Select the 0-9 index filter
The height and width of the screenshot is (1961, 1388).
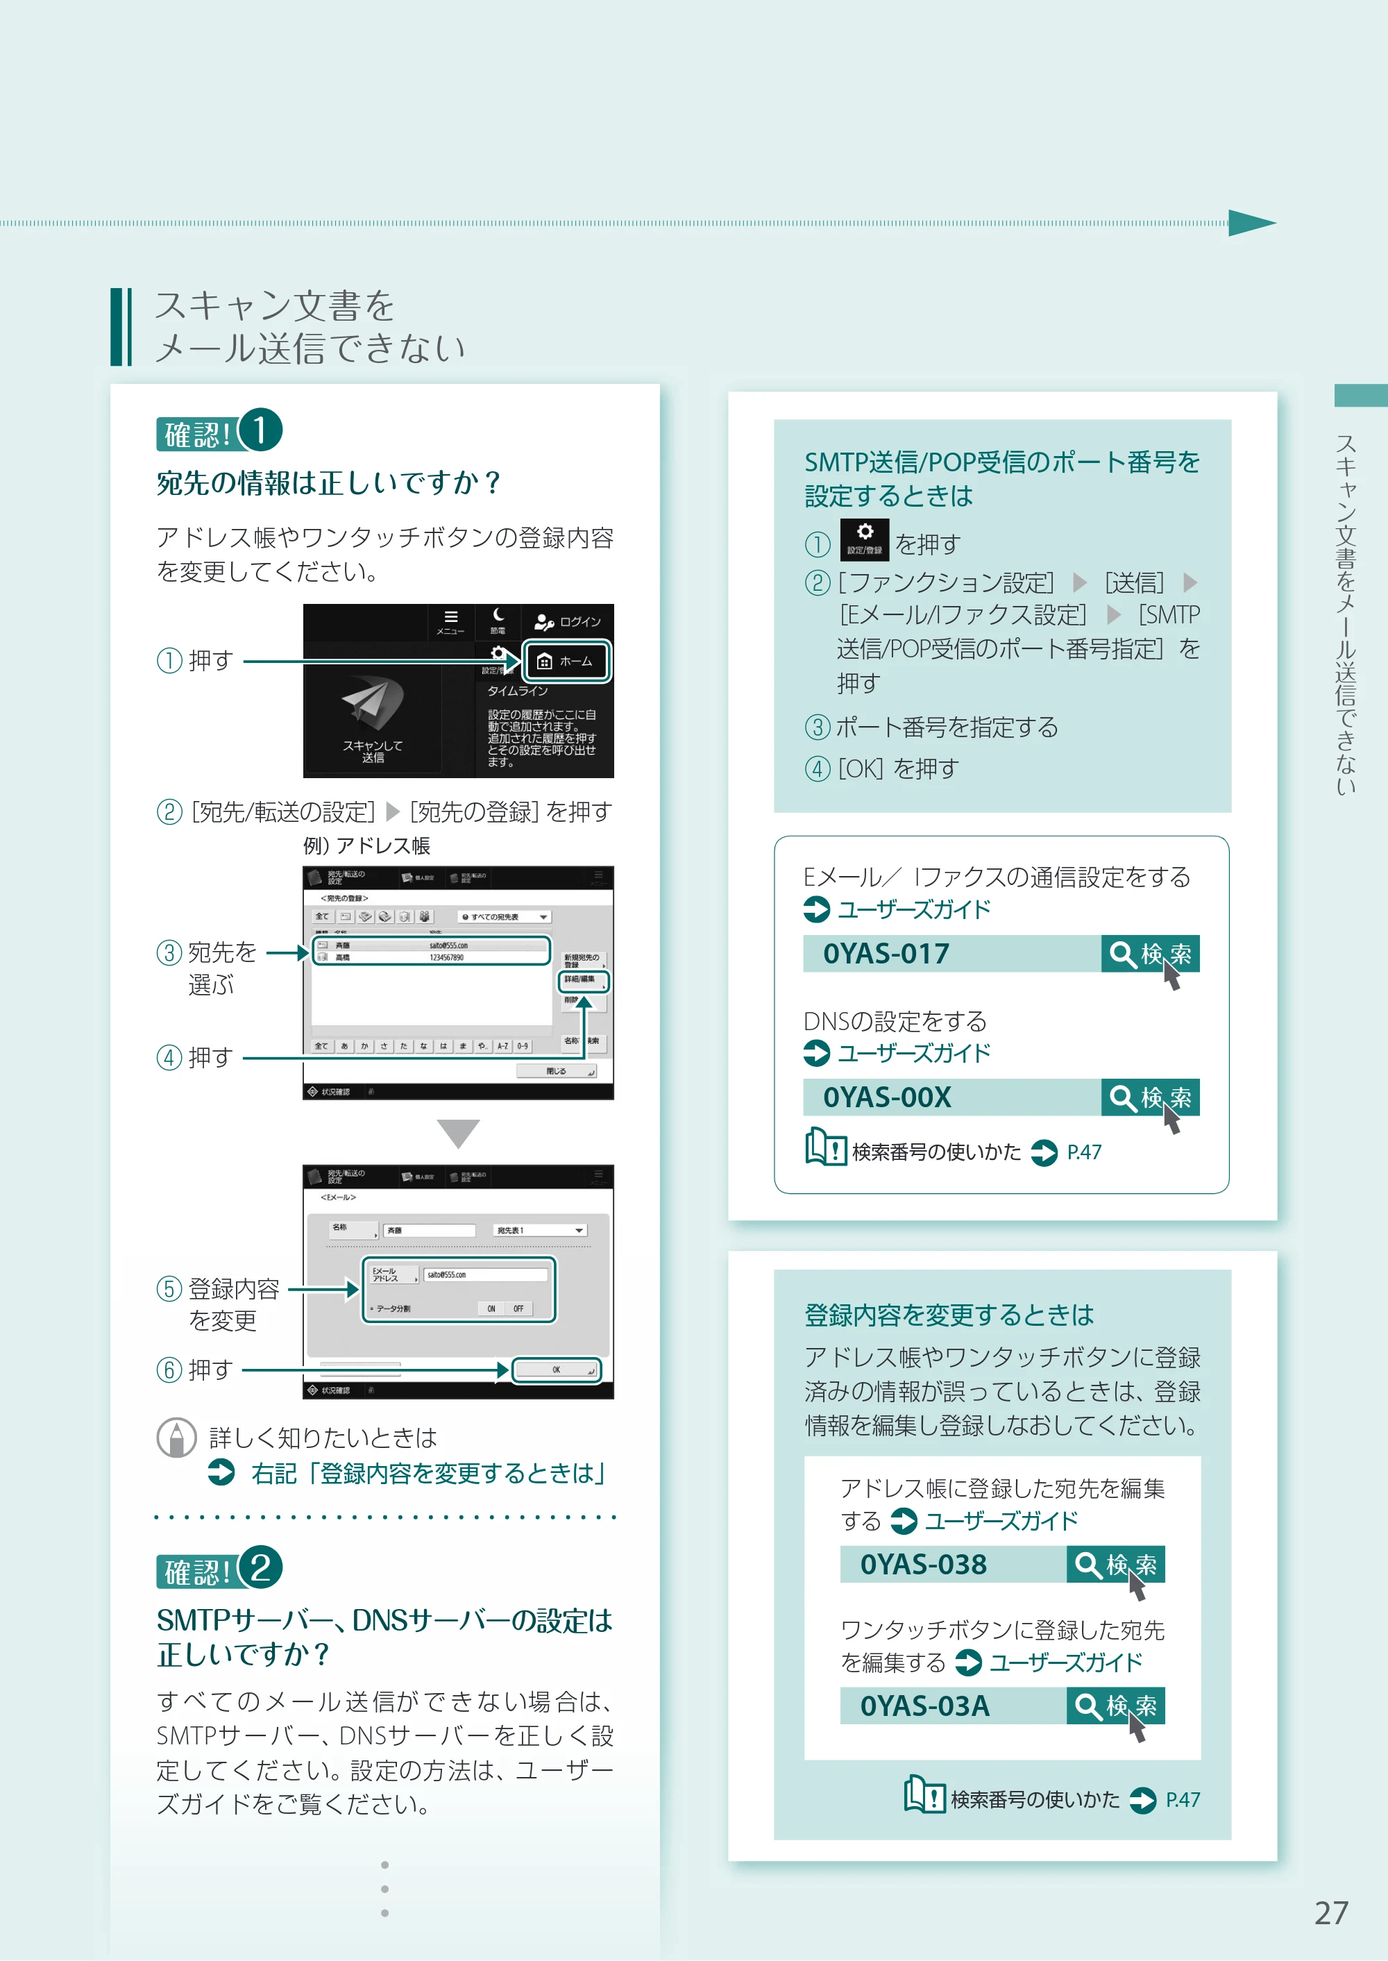(522, 1046)
